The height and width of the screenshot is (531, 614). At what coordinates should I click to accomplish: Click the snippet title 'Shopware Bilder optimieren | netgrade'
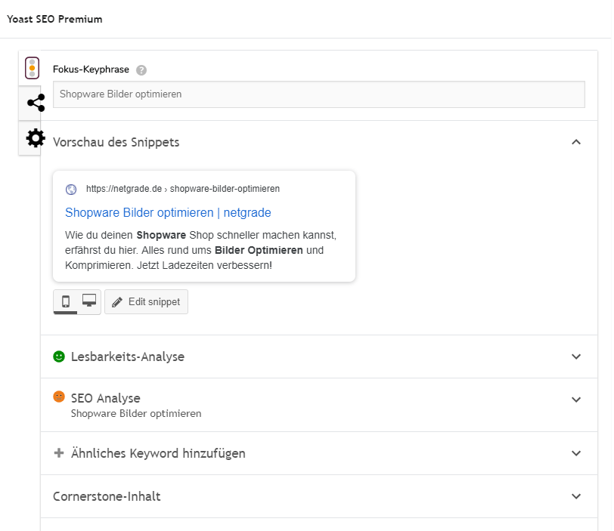(168, 212)
